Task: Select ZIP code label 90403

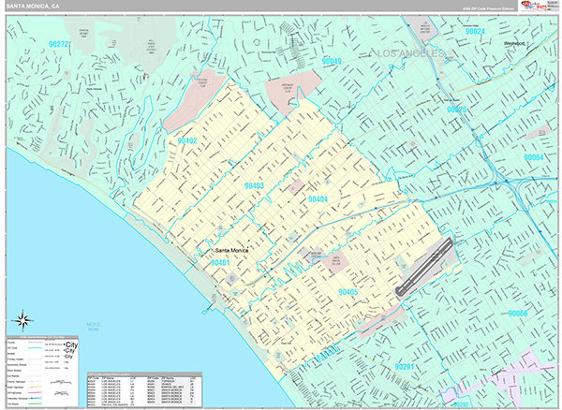Action: pos(254,186)
